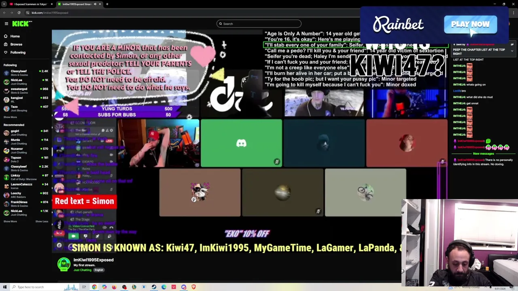Click the Kick search field
The image size is (518, 291).
point(259,24)
